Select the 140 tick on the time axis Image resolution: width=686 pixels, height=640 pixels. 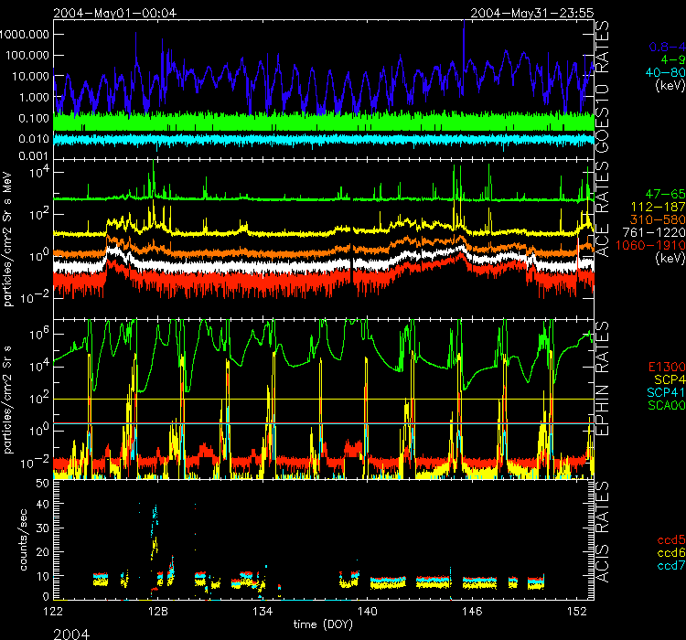coord(368,610)
